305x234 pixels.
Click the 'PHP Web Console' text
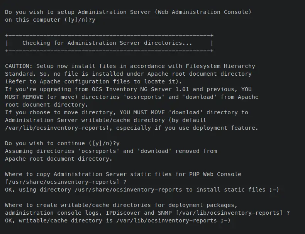point(215,174)
